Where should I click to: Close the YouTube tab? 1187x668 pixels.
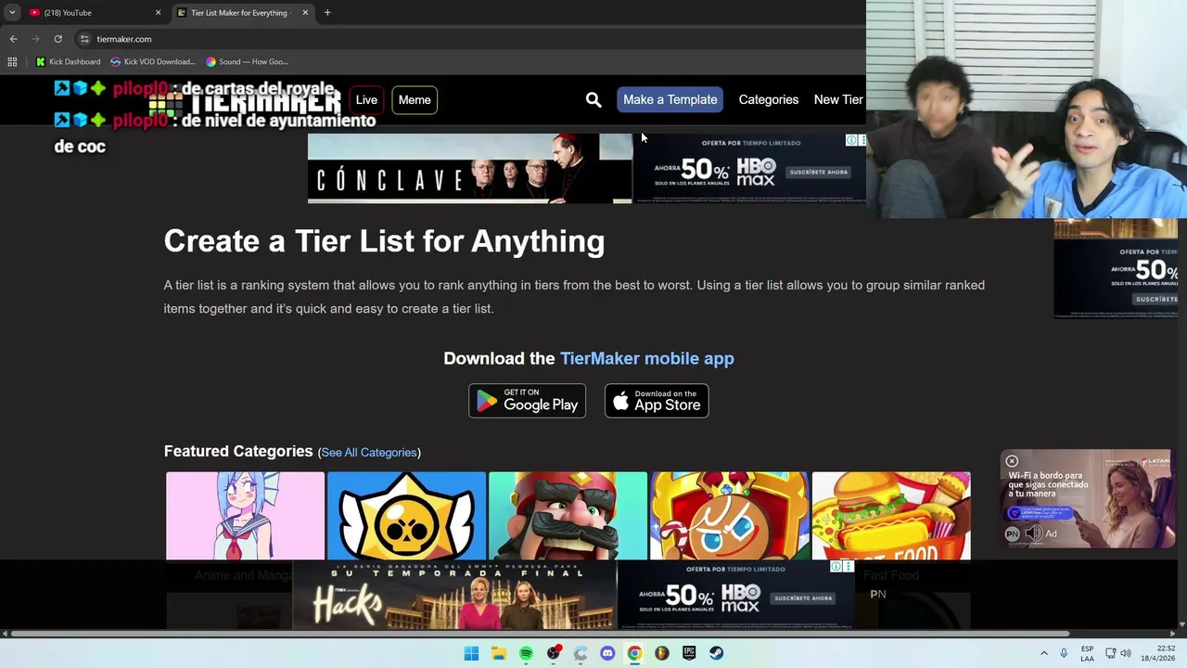click(158, 13)
